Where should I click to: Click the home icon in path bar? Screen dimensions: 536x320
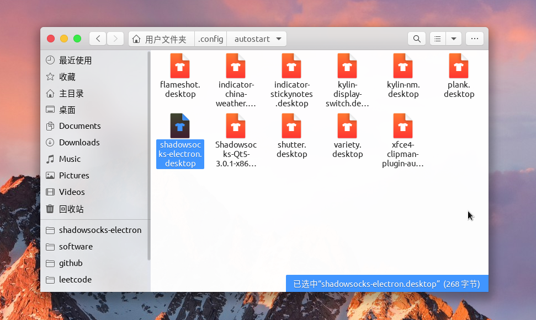point(136,39)
